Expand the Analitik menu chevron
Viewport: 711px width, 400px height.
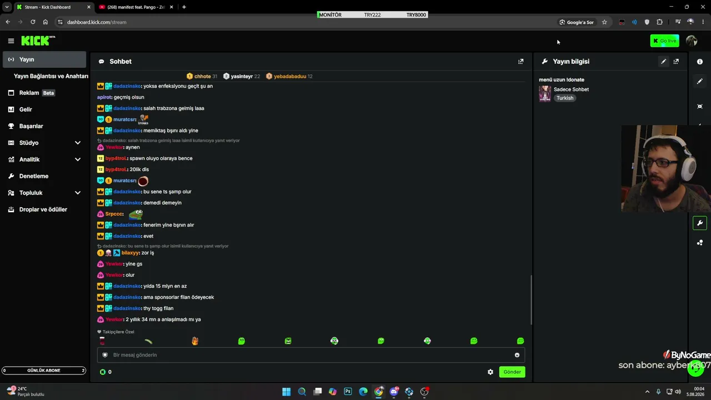tap(78, 159)
